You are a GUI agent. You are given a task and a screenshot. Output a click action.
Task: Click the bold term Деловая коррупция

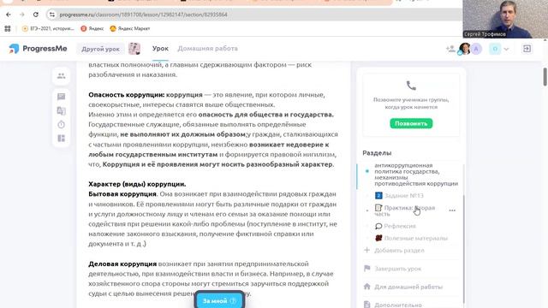122,264
